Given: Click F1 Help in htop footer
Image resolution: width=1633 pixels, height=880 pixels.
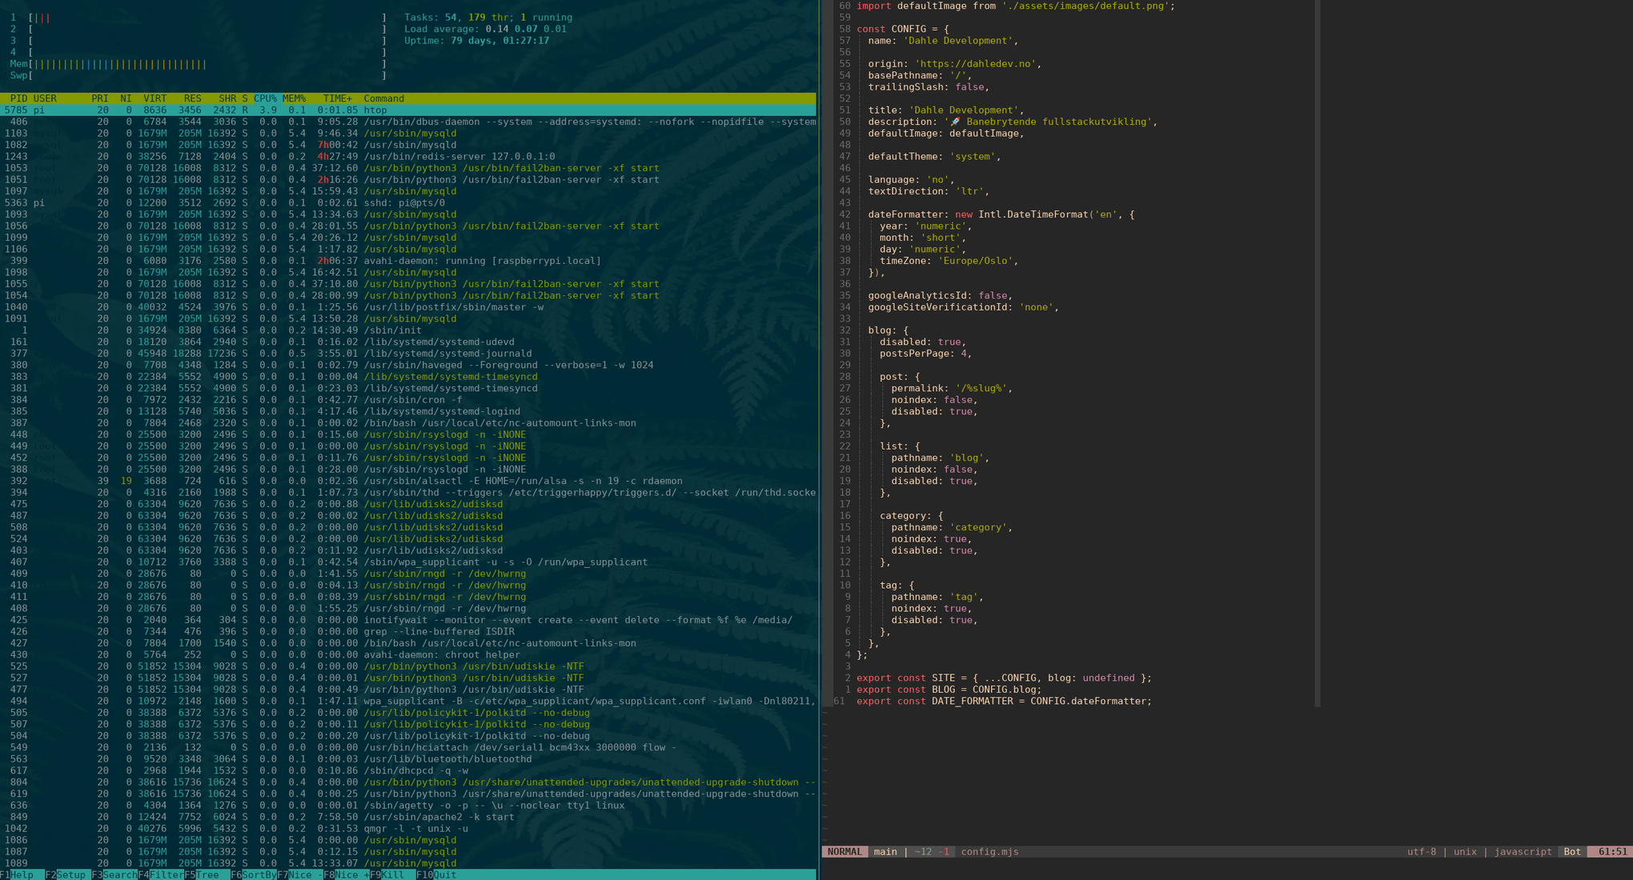Looking at the screenshot, I should coord(22,874).
